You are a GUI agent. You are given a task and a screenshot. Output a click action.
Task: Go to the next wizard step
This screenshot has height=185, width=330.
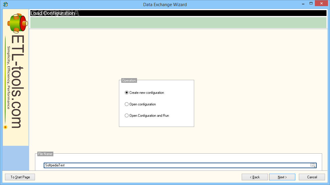coord(282,177)
